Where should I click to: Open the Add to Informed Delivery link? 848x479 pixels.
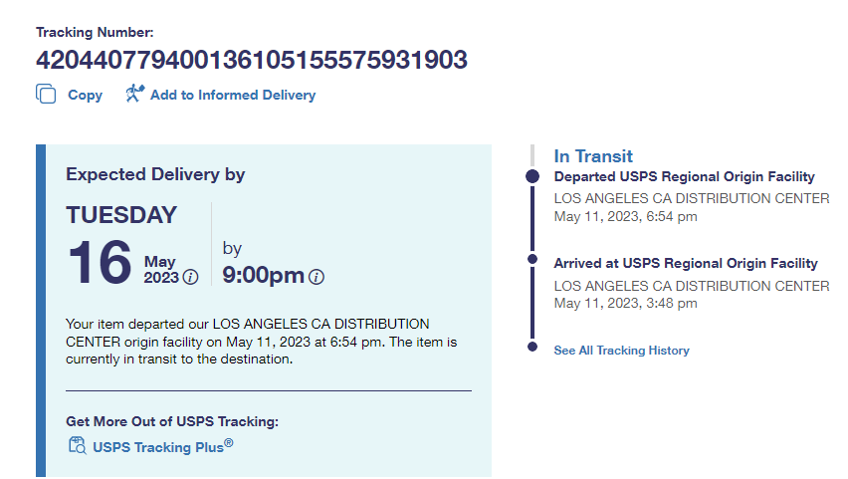(233, 96)
